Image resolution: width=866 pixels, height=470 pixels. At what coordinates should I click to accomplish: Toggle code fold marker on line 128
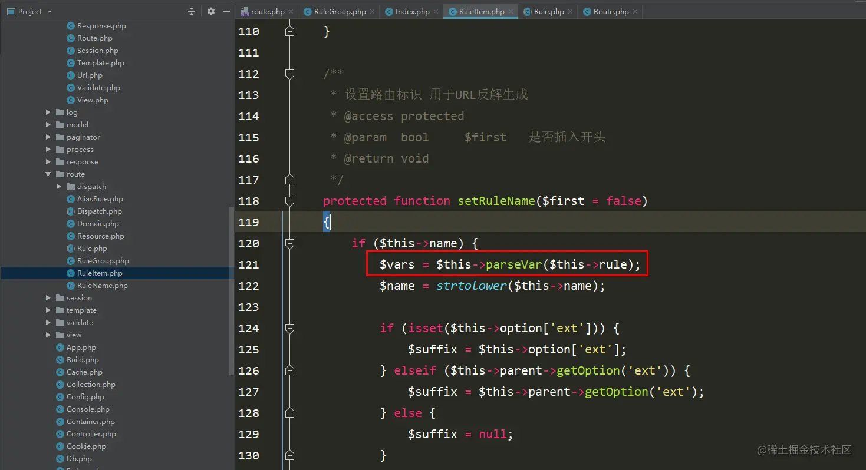289,413
